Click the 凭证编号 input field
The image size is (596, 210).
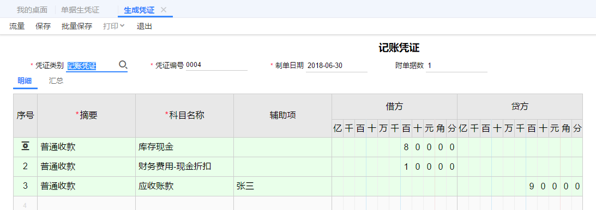pos(216,65)
